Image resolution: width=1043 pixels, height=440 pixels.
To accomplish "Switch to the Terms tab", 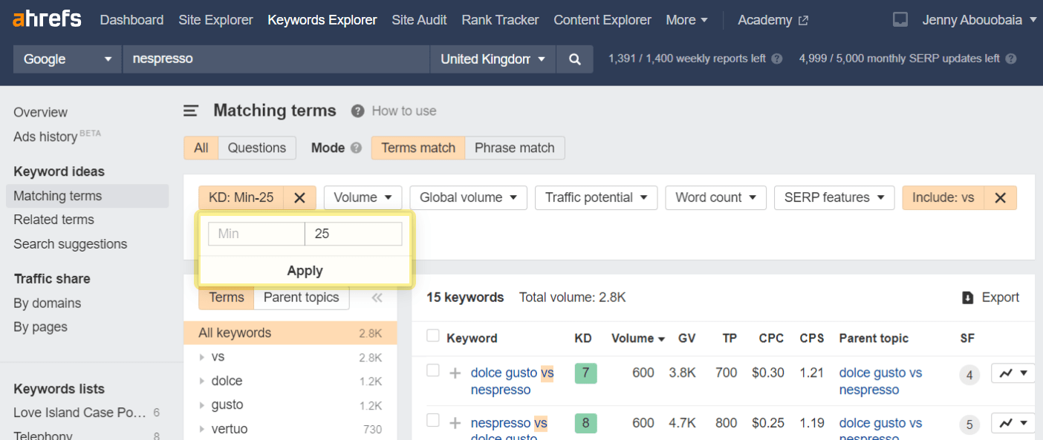I will coord(227,298).
